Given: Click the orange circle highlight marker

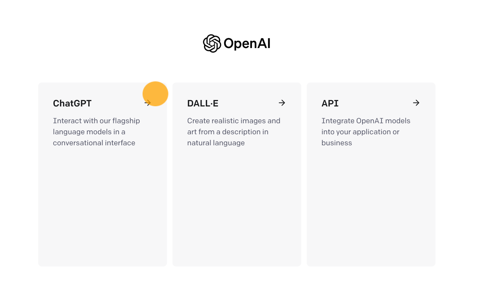Looking at the screenshot, I should pos(155,94).
